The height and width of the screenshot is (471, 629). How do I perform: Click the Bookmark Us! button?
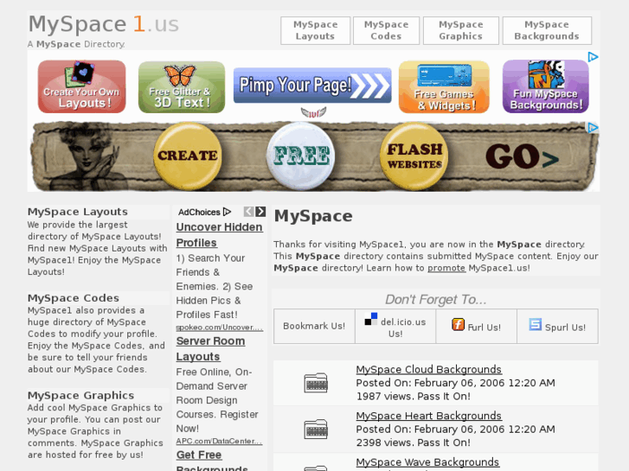tap(314, 326)
